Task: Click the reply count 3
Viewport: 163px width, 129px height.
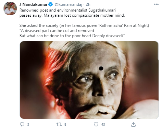Action: 28,125
